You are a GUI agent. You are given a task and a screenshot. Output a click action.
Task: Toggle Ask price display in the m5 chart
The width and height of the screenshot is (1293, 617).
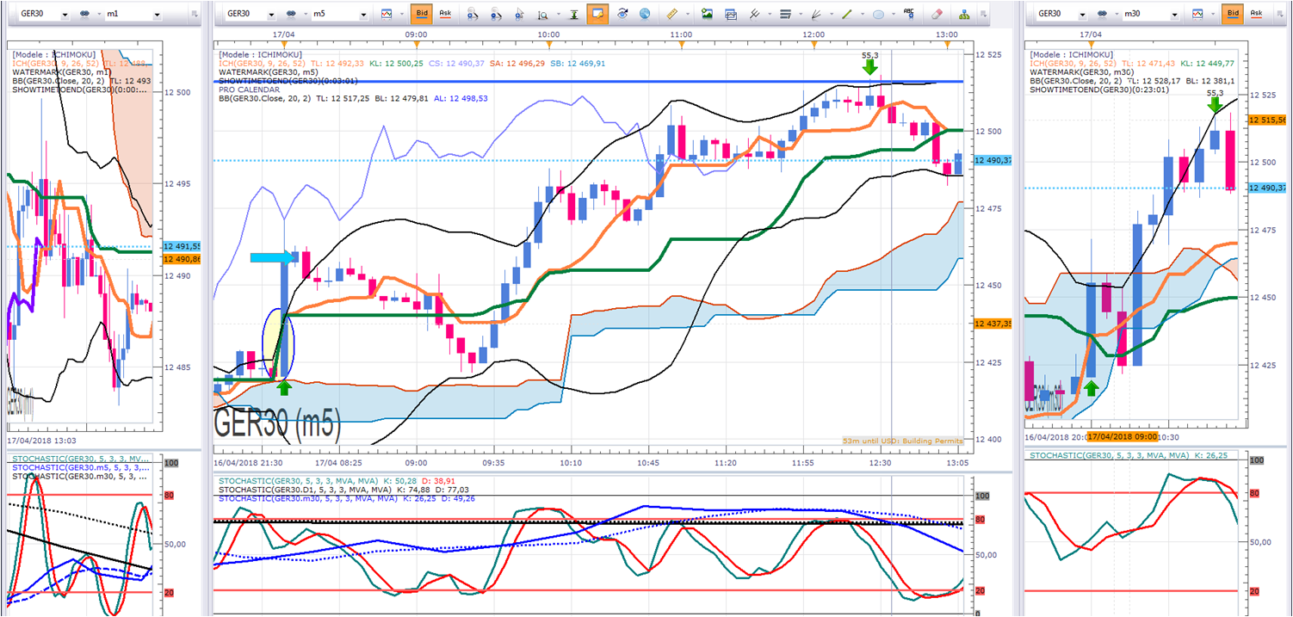coord(445,14)
